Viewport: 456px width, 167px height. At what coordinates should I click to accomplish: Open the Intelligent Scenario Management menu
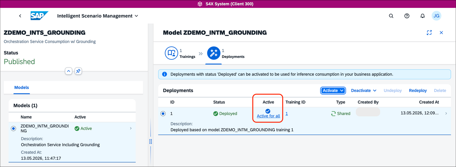click(98, 16)
